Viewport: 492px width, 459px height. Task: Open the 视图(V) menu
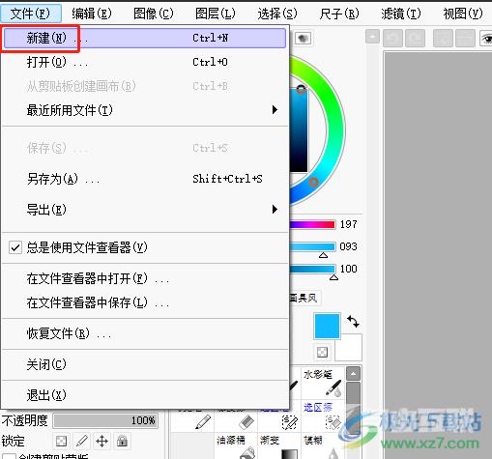click(x=463, y=14)
